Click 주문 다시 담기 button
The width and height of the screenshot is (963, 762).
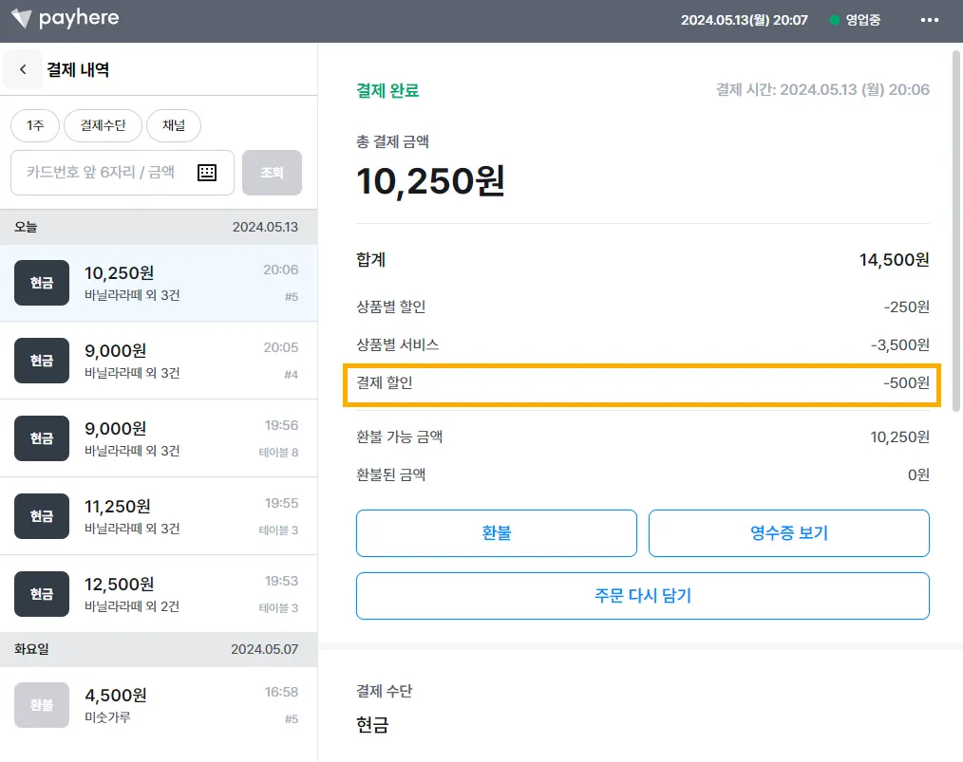[642, 596]
